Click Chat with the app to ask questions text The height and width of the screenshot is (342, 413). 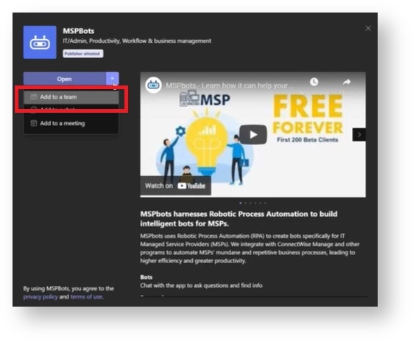[x=201, y=285]
